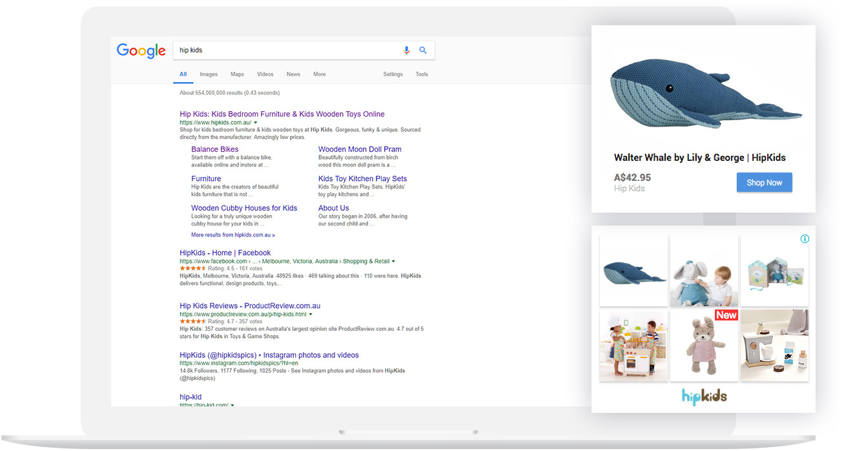Expand dropdown arrow beside productreview.com.au URL

pyautogui.click(x=311, y=315)
